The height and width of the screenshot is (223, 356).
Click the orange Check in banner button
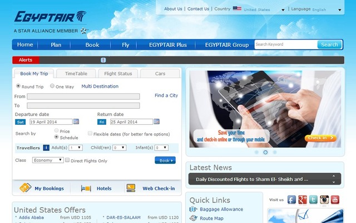(x=320, y=138)
